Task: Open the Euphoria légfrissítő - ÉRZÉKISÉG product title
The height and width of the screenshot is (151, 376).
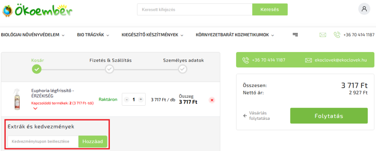Action: click(53, 94)
